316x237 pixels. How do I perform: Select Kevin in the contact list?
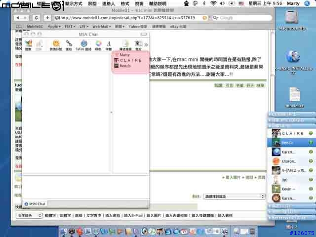coord(292,189)
